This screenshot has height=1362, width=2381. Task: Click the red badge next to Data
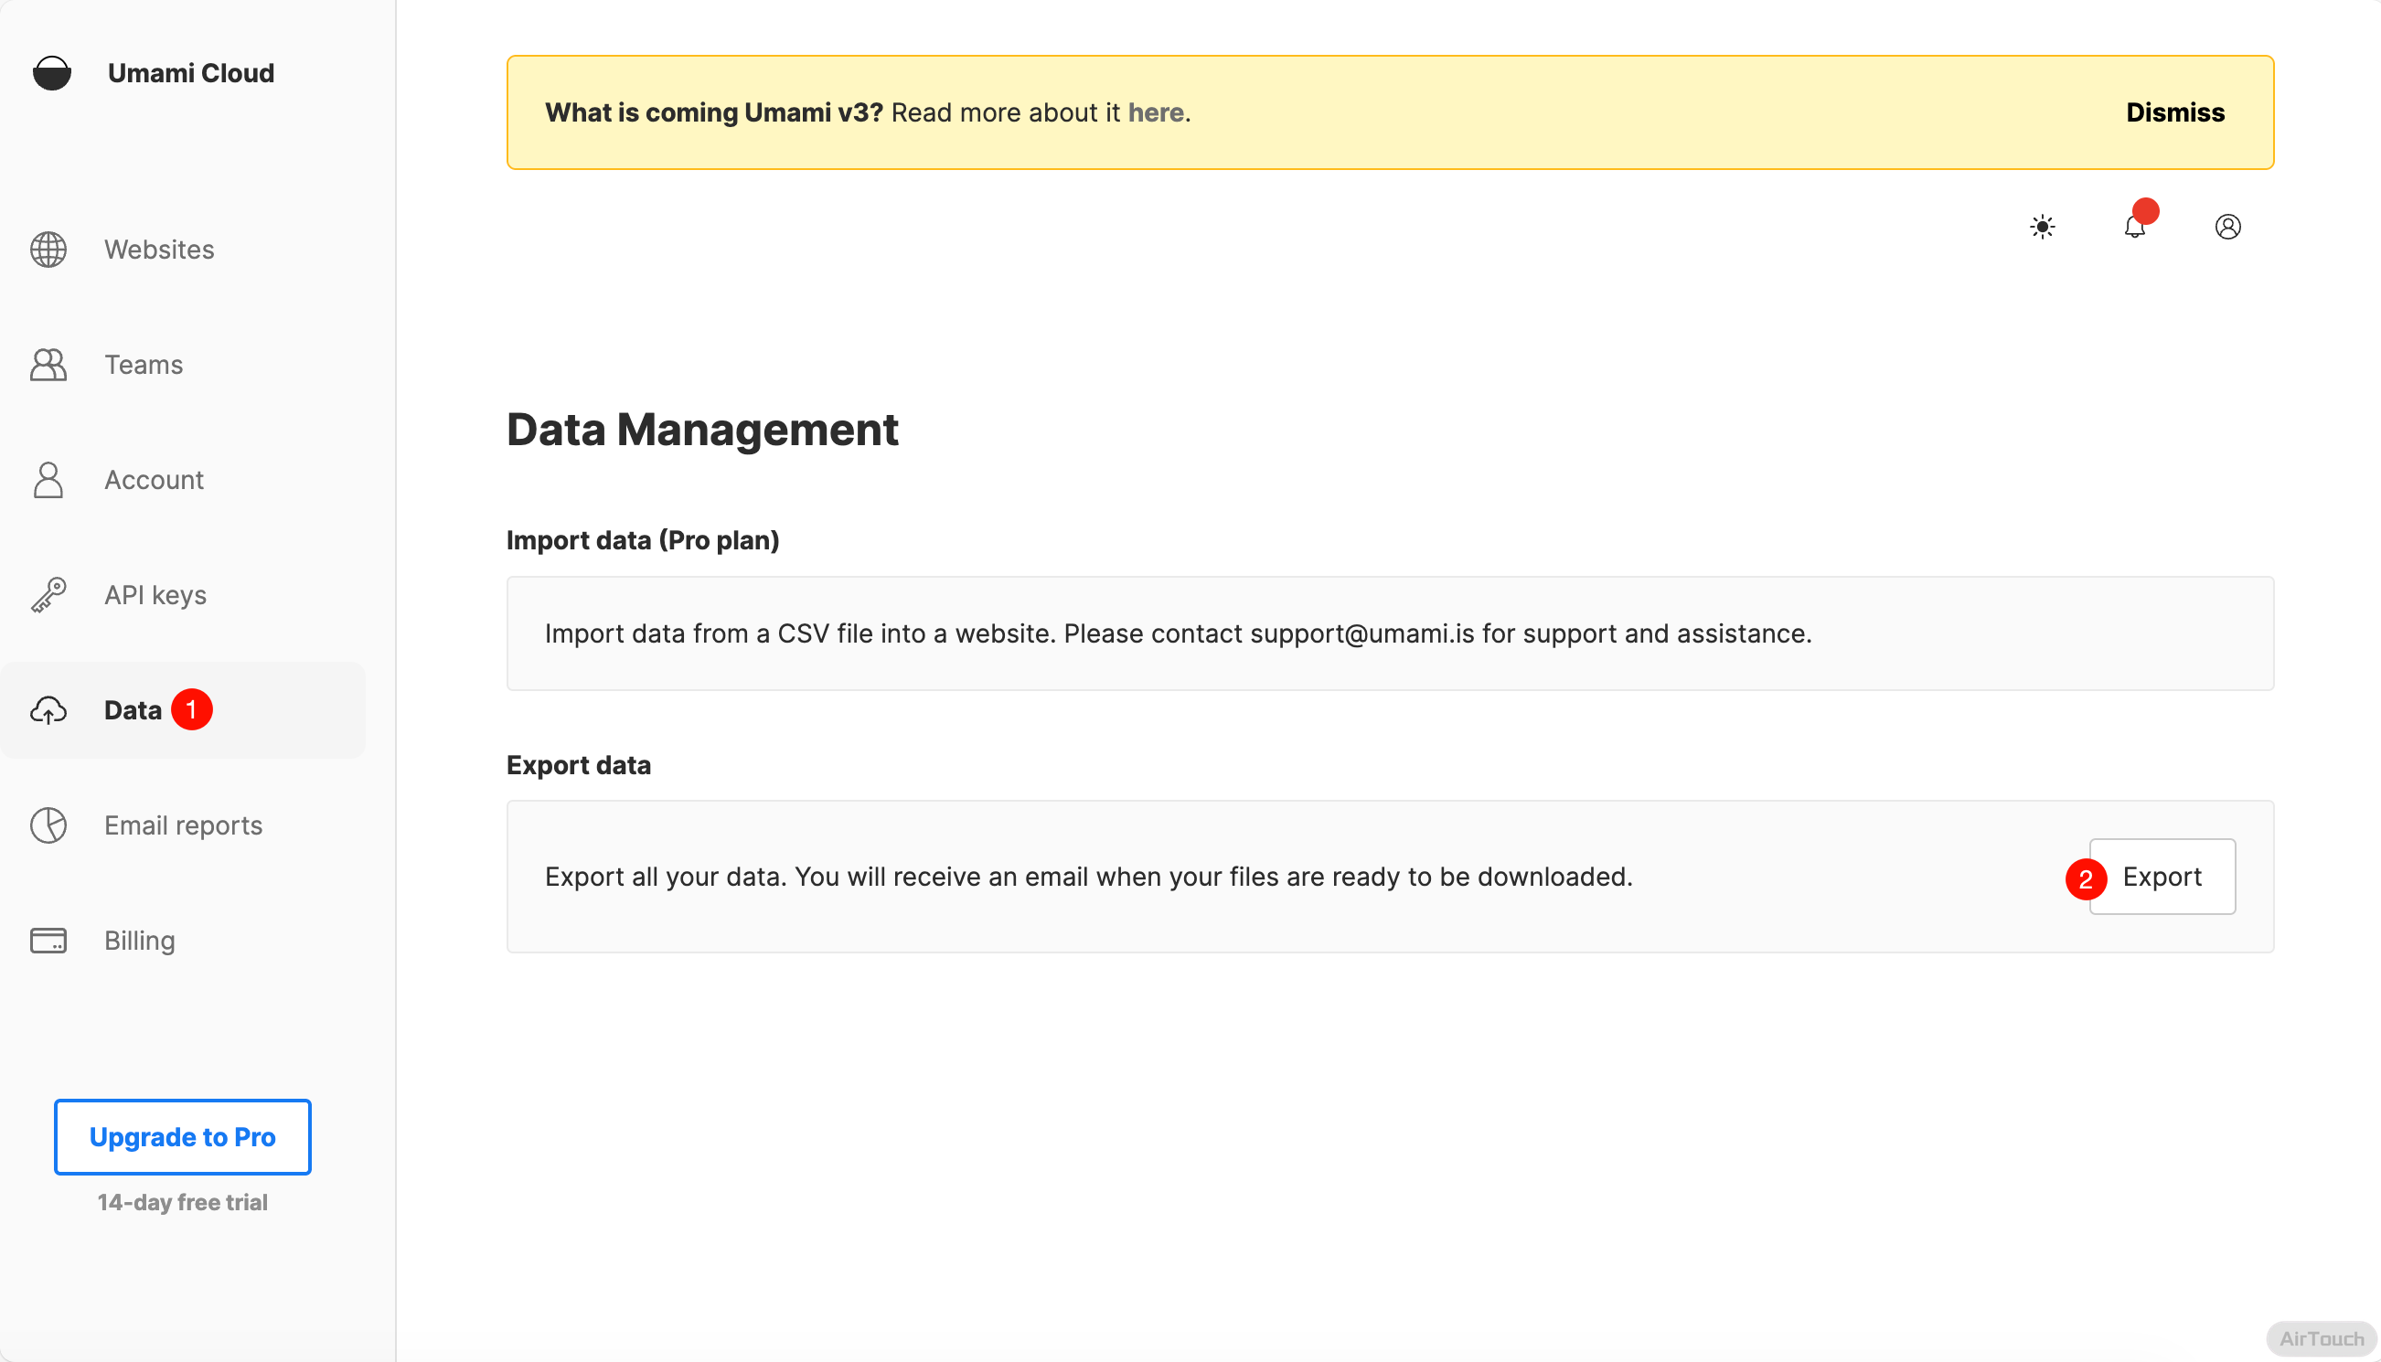[192, 710]
